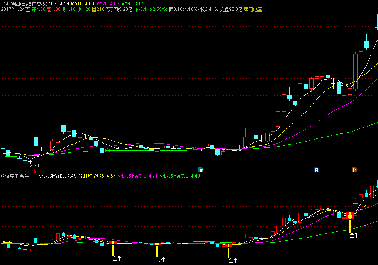
Task: Click the volume value 量216.7万
Action: pos(102,9)
